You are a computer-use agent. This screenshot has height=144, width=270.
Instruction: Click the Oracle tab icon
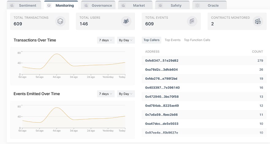(x=198, y=5)
